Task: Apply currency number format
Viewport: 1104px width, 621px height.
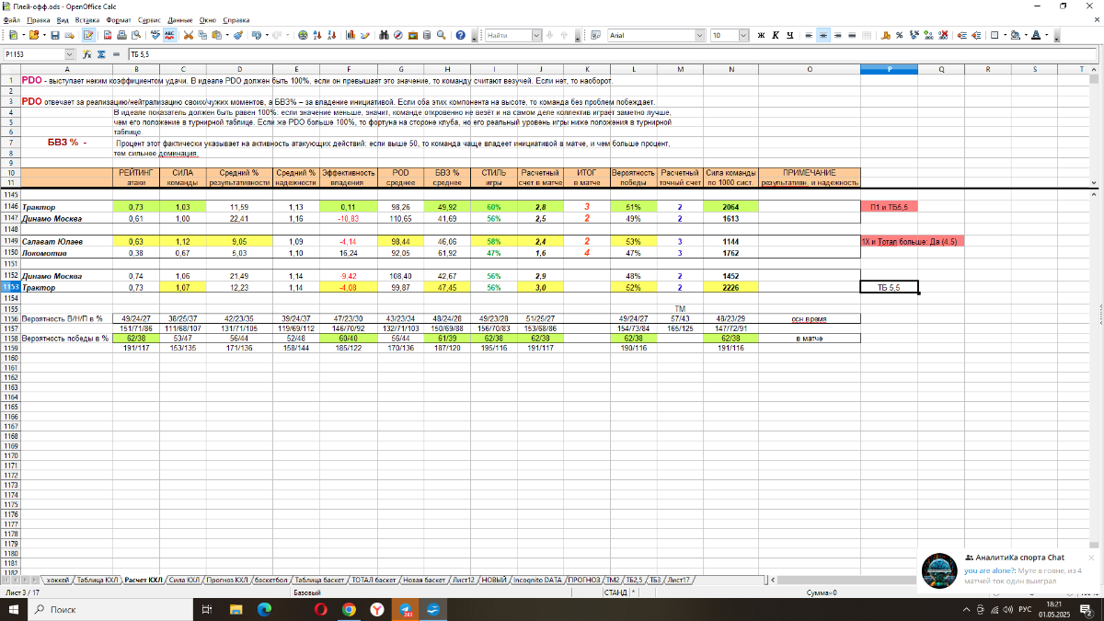Action: click(x=885, y=35)
